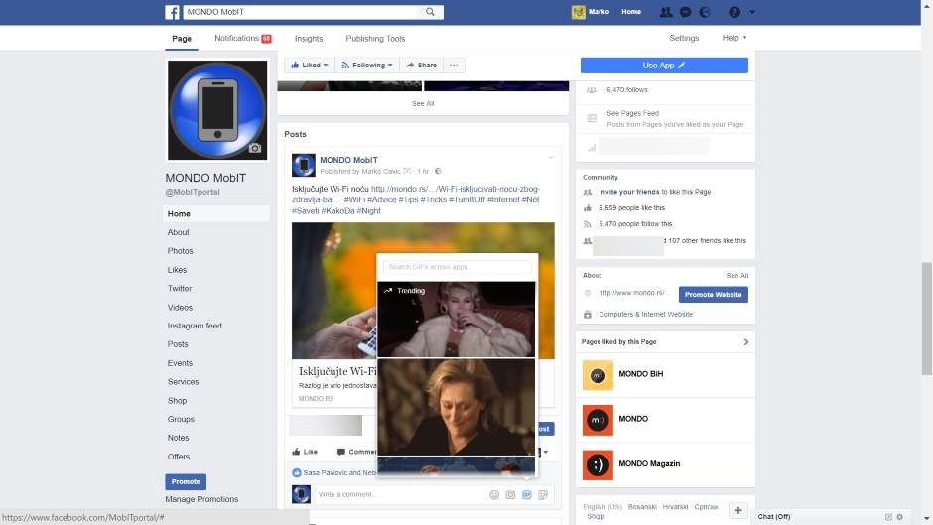Open account menu arrow in top bar
The width and height of the screenshot is (933, 525).
tap(752, 12)
